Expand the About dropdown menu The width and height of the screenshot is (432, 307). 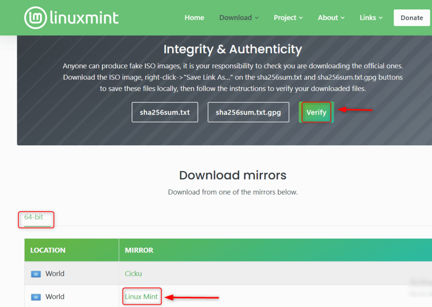(x=330, y=18)
